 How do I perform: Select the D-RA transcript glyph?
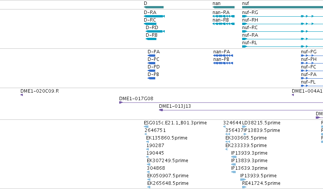pos(154,16)
